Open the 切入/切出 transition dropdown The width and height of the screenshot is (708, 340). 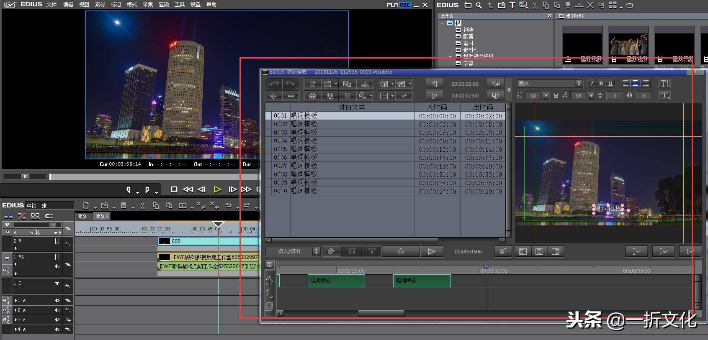293,251
